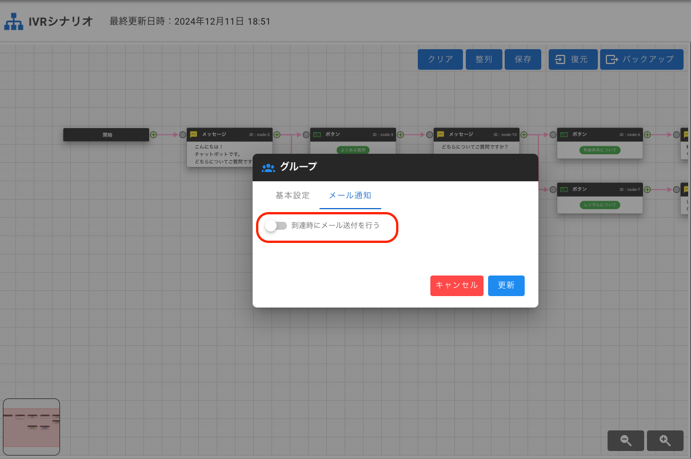The height and width of the screenshot is (459, 691).
Task: Click the green button icon on node-6
Action: click(x=564, y=135)
